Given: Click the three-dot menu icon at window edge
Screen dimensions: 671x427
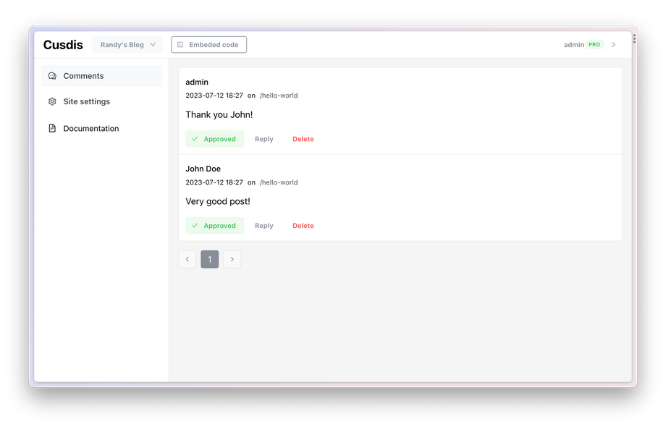Looking at the screenshot, I should [634, 38].
